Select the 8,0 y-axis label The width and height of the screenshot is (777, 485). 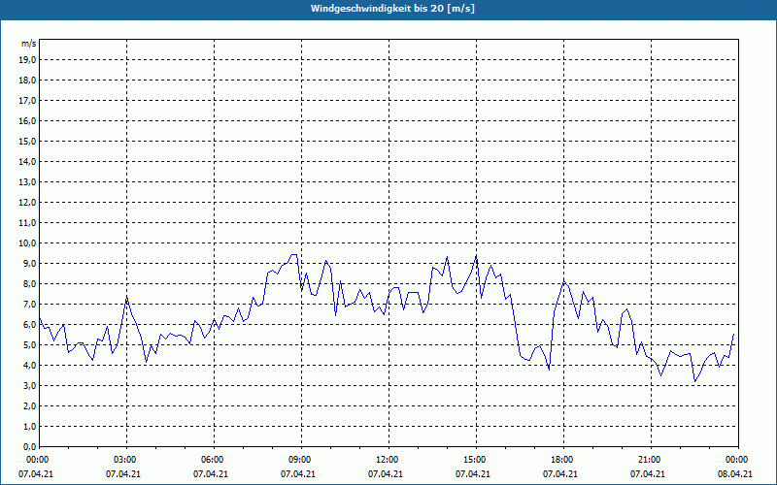(x=29, y=284)
